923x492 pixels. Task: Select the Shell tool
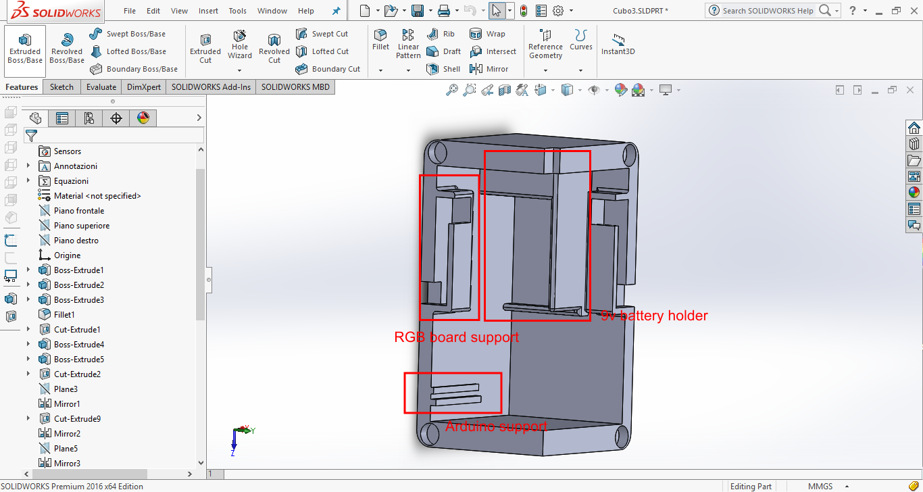[x=443, y=69]
